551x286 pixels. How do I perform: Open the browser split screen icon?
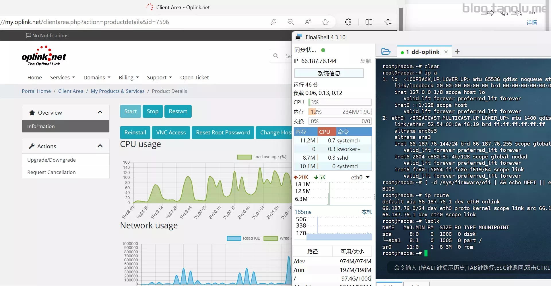(369, 22)
